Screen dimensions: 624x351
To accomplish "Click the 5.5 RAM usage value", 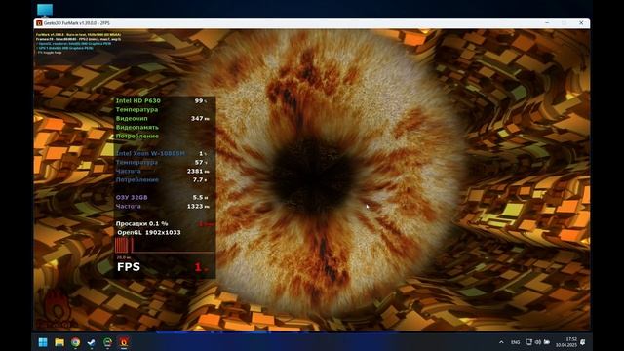I will tap(198, 197).
